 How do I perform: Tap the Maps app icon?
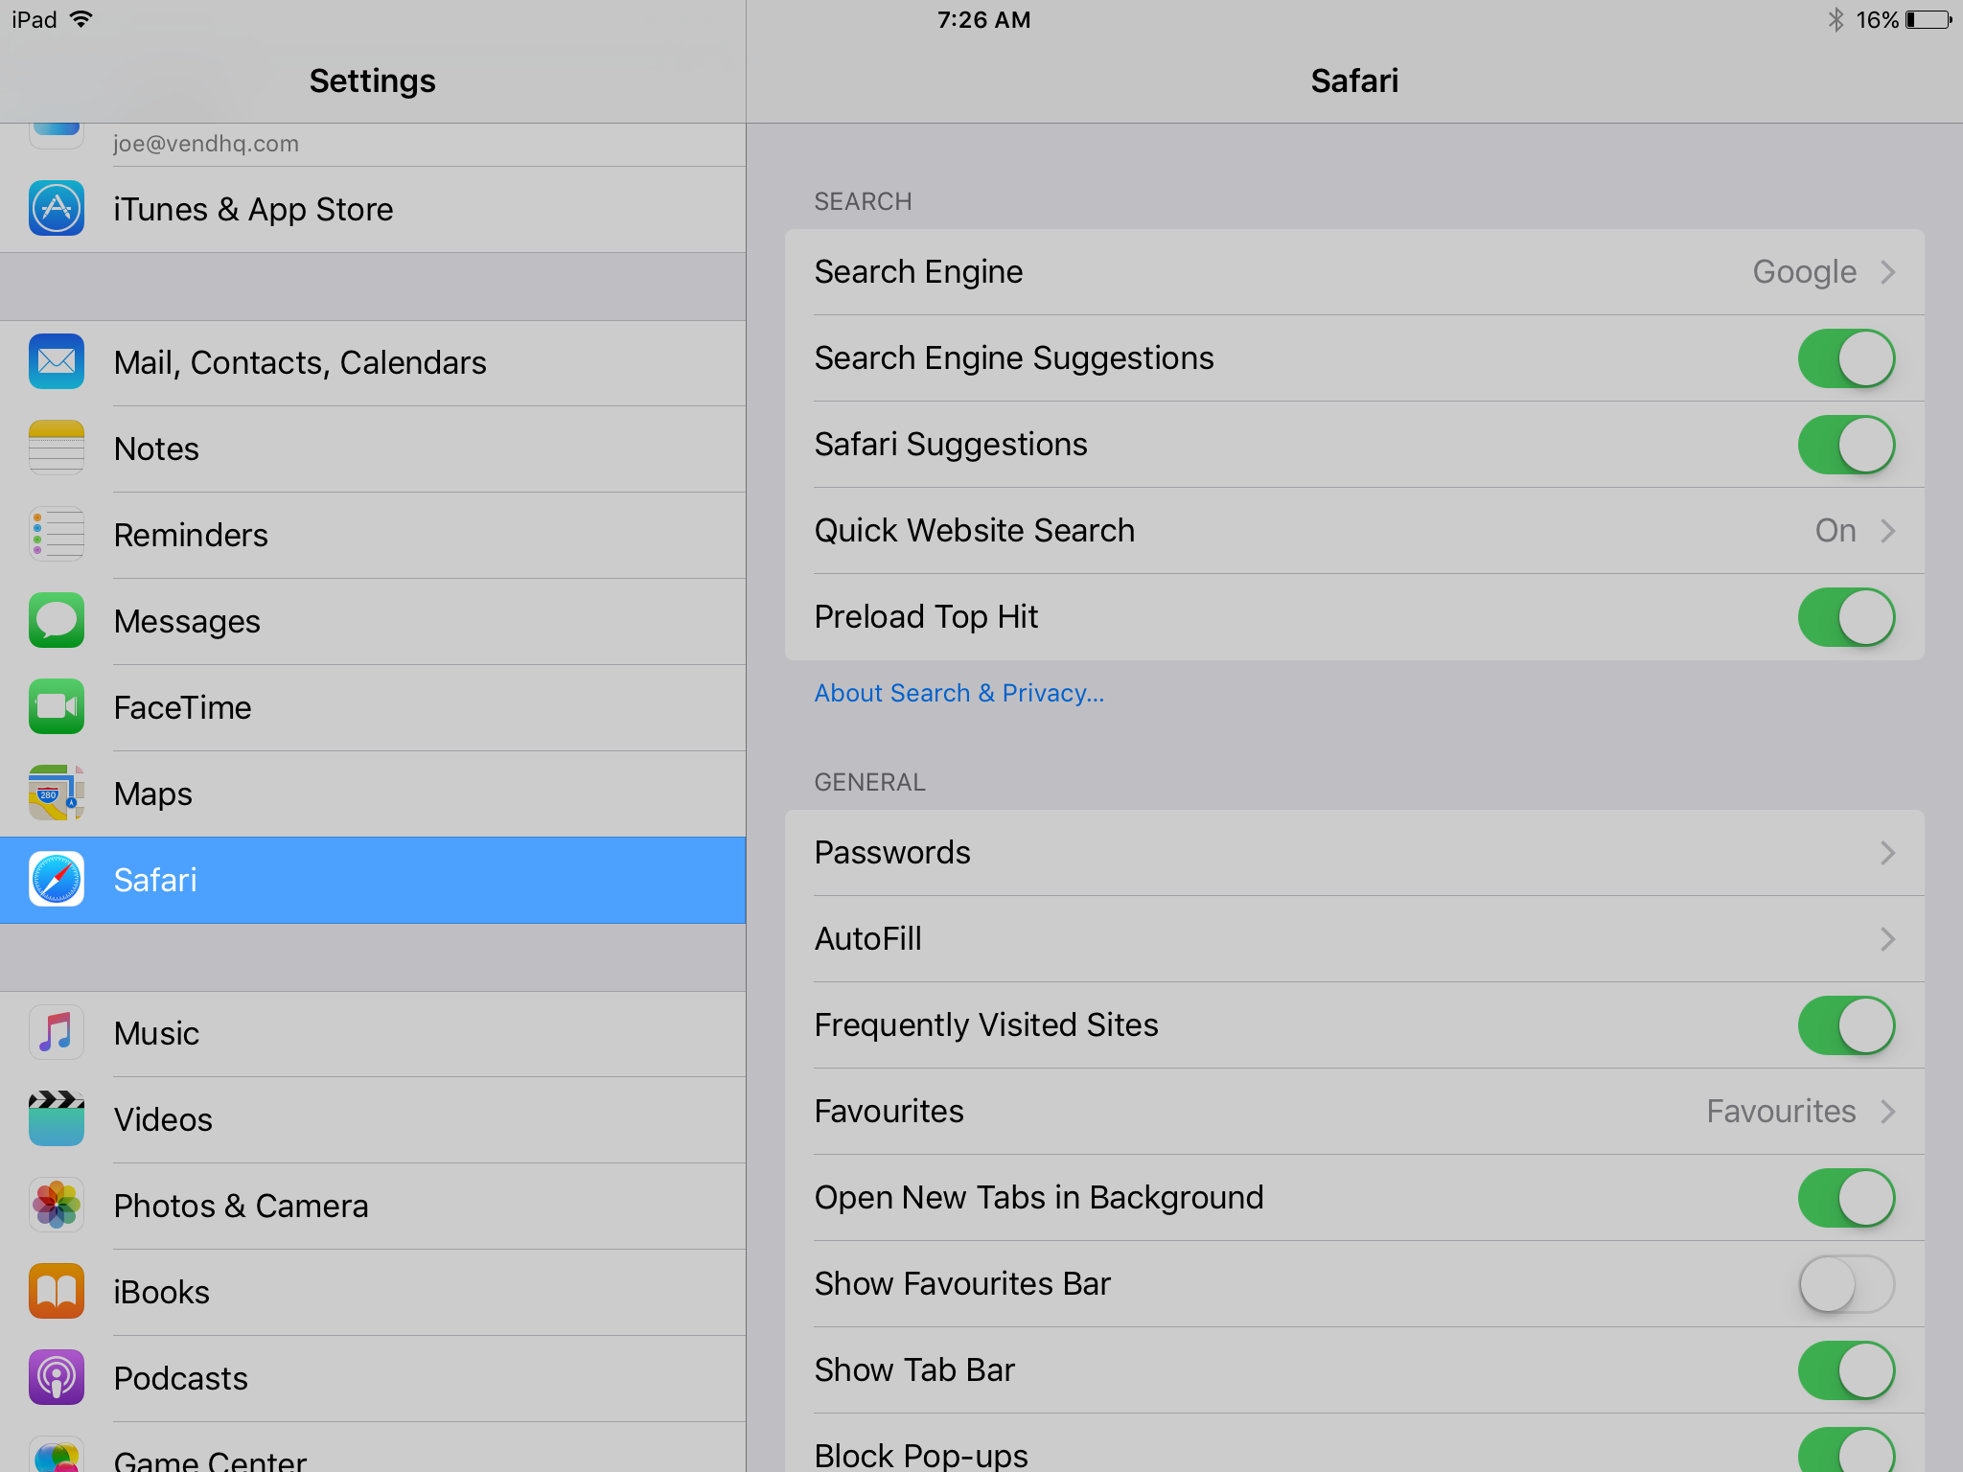(57, 793)
